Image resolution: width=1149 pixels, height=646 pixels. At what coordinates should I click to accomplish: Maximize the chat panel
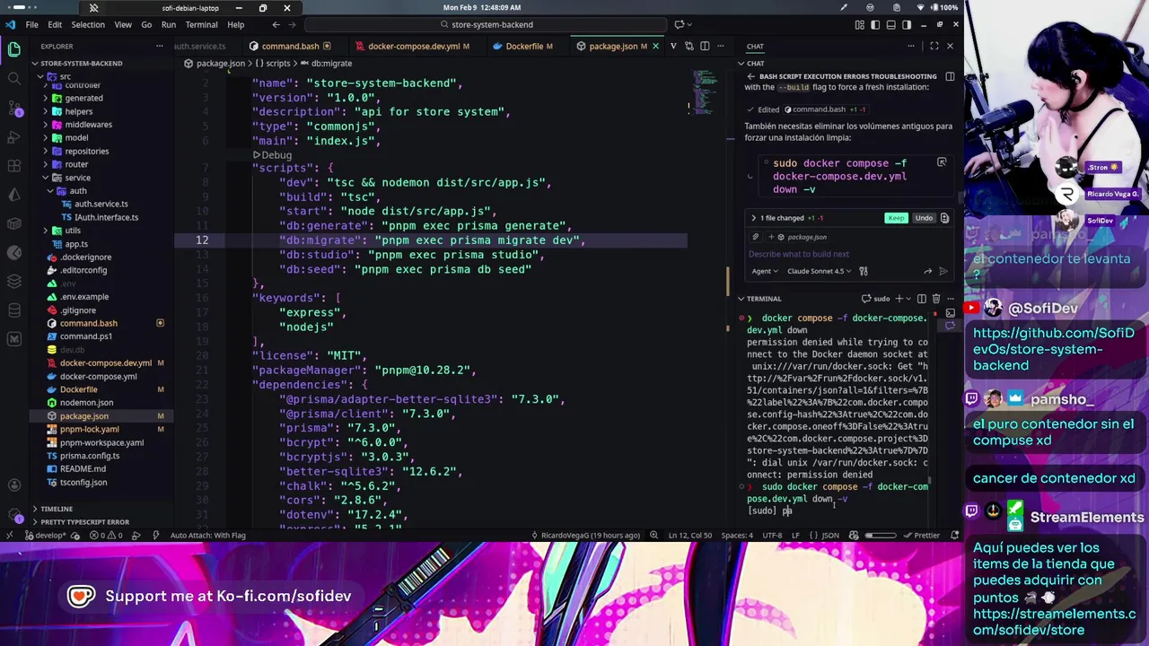pos(934,46)
